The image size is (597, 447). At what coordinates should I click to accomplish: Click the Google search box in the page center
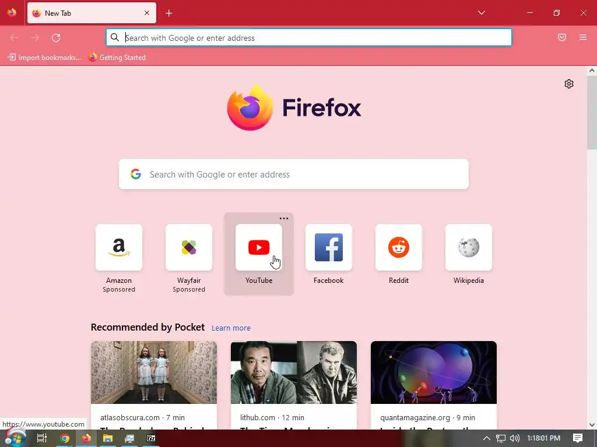294,174
